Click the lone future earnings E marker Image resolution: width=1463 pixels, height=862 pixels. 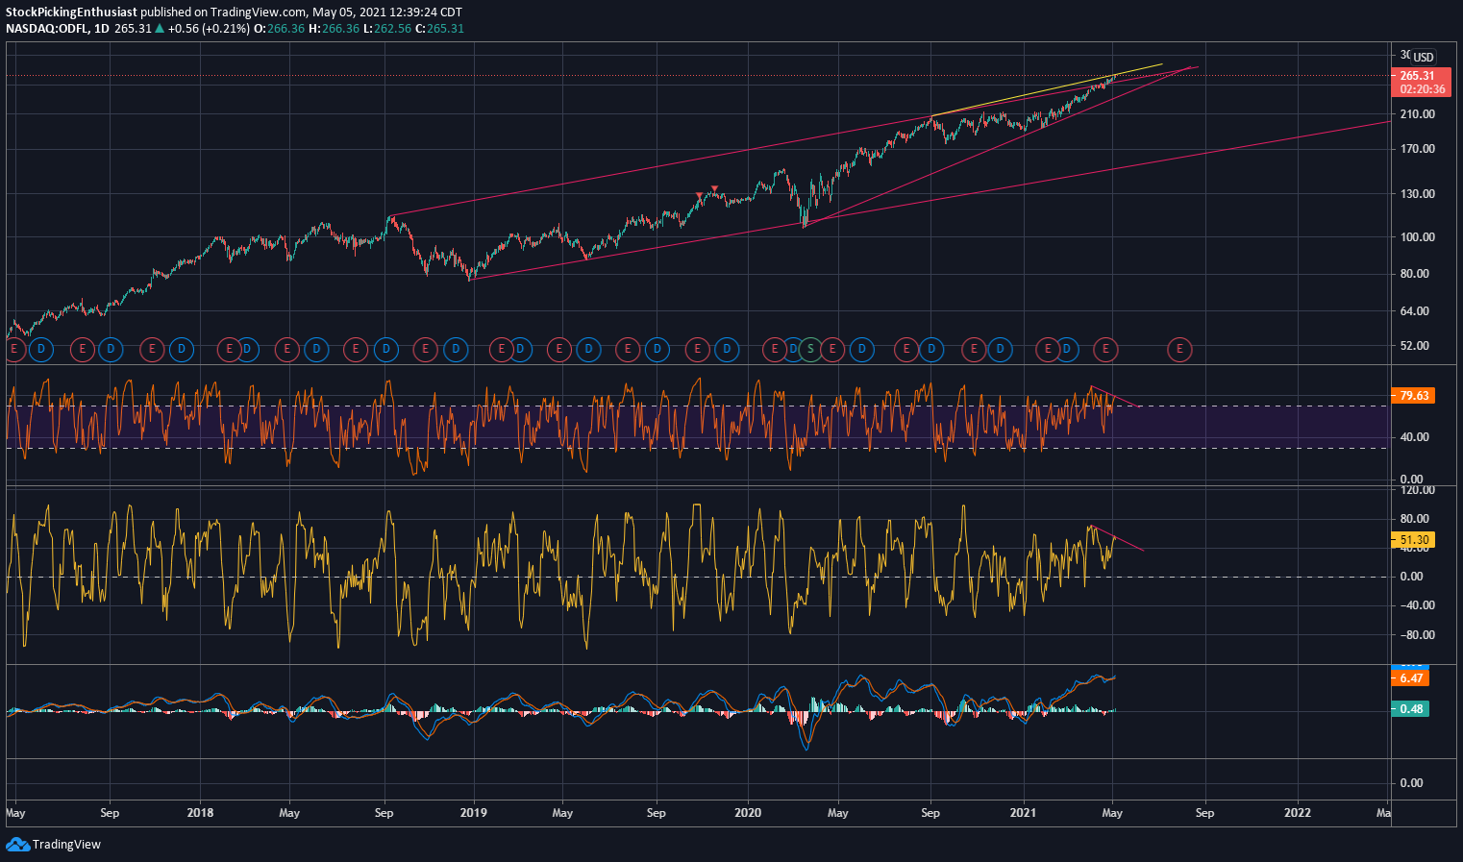(1180, 350)
